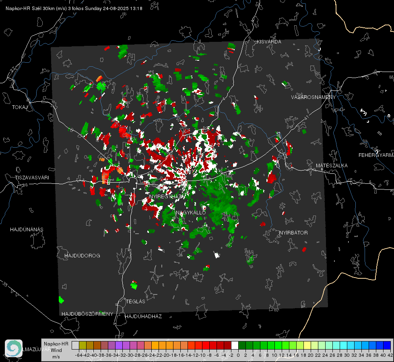Pick the cyan swatch between 28 and 30
This screenshot has height=362, width=394.
pos(343,346)
